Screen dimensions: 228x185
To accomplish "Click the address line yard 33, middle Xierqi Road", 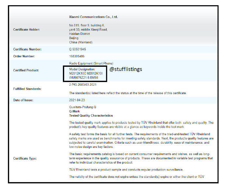I will (x=88, y=30).
